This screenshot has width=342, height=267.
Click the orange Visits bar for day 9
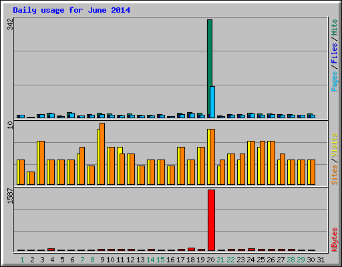click(102, 154)
